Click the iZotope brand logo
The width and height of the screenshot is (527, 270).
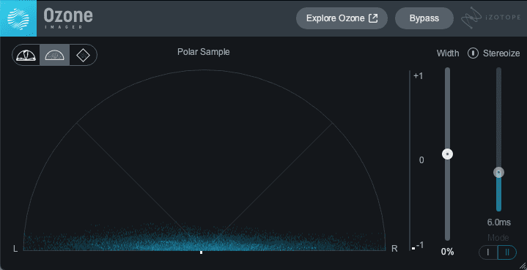point(491,18)
